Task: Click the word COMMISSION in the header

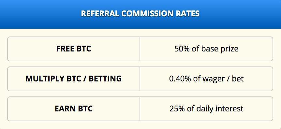Action: [x=148, y=14]
